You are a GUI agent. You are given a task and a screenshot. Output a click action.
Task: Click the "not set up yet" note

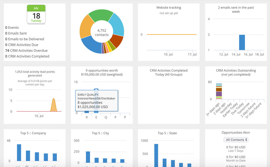click(x=169, y=13)
